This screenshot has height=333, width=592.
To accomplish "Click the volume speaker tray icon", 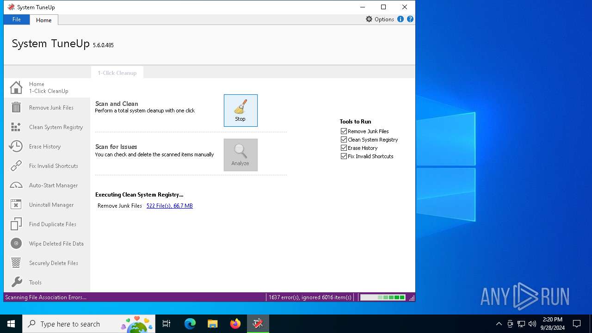I will pos(532,324).
